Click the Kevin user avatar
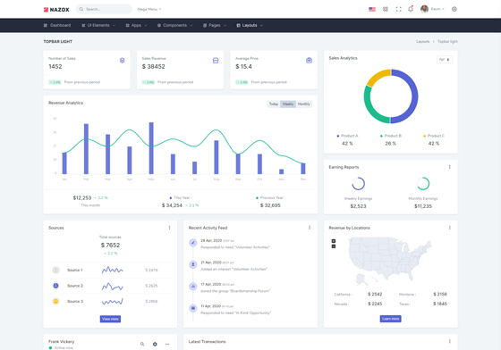Viewport: 501px width, 350px height. pos(424,9)
